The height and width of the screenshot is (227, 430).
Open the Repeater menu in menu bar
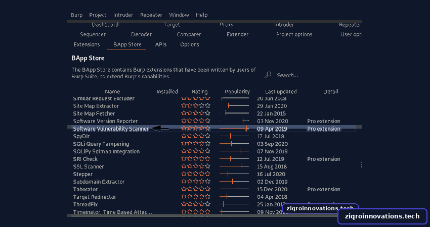[x=151, y=15]
